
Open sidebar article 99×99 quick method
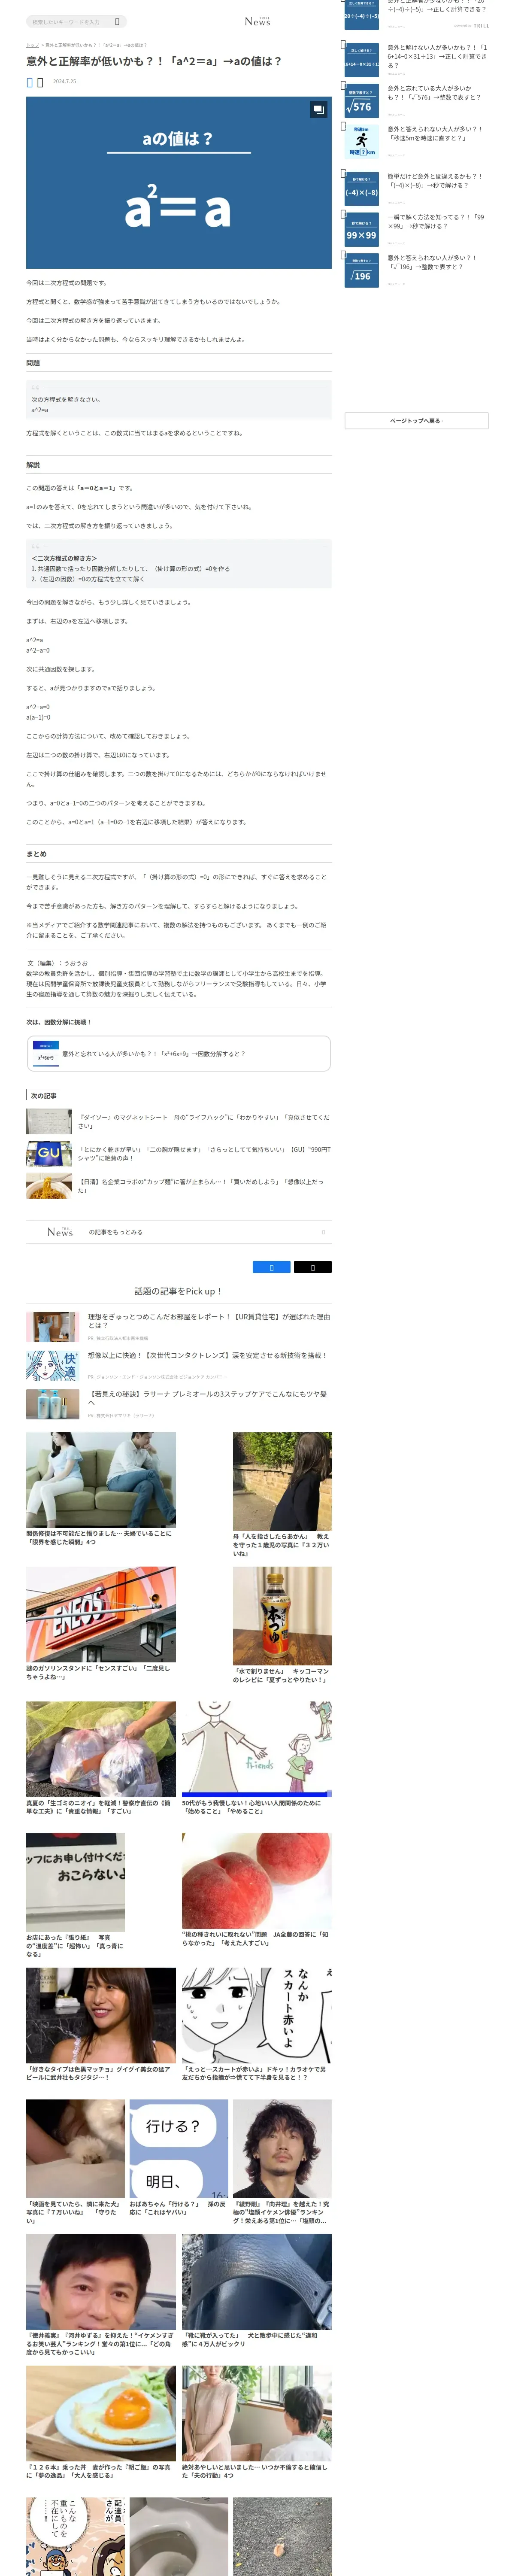point(436,221)
